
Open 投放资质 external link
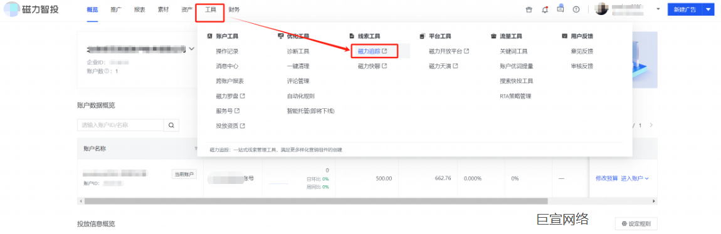(x=230, y=126)
